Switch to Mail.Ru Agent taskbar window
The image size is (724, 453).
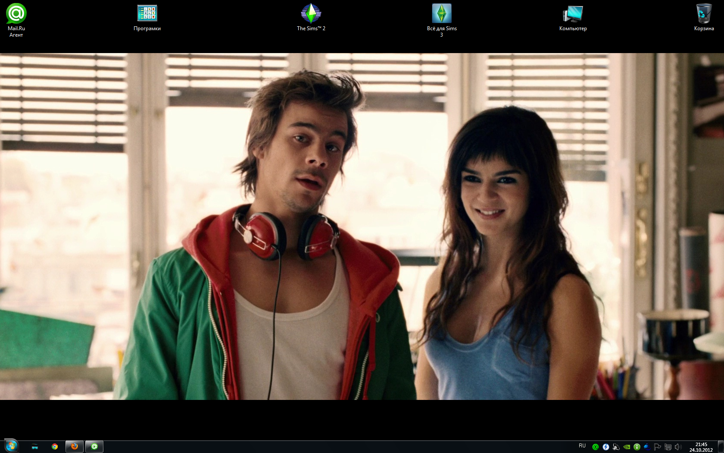click(x=94, y=447)
